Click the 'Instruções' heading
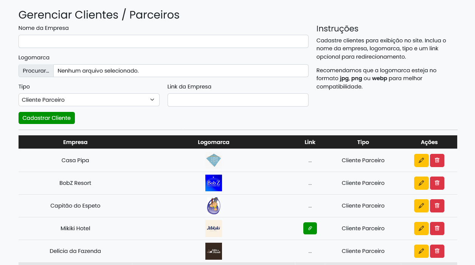The height and width of the screenshot is (265, 475). click(337, 29)
